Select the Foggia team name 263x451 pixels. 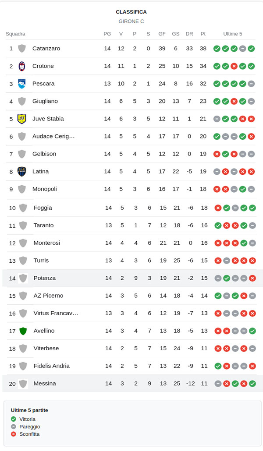tap(43, 208)
